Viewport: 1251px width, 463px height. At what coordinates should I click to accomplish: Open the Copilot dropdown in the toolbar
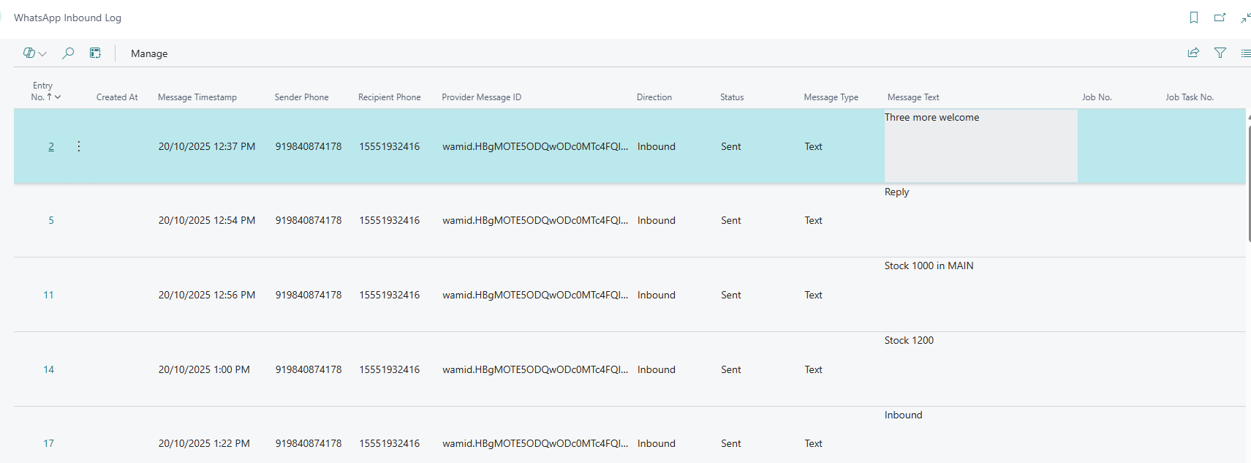pos(34,53)
